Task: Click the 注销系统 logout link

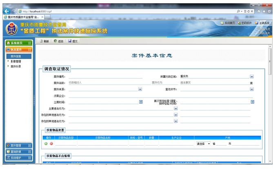Action: (264, 23)
